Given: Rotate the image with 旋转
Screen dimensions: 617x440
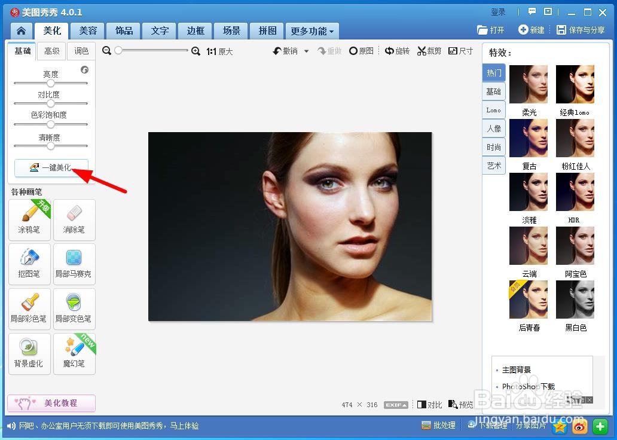Looking at the screenshot, I should click(398, 51).
